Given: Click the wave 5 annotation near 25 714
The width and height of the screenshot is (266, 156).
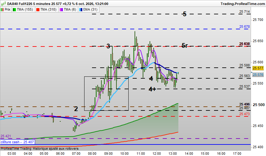Looking at the screenshot, I should (x=185, y=14).
